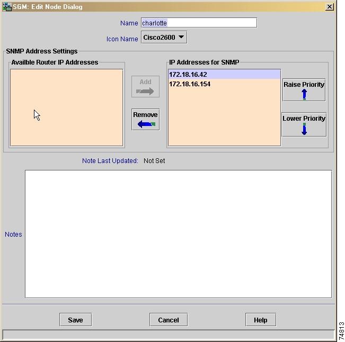Open the Icon Name Cisco2600 dropdown
The height and width of the screenshot is (342, 345).
click(x=164, y=38)
